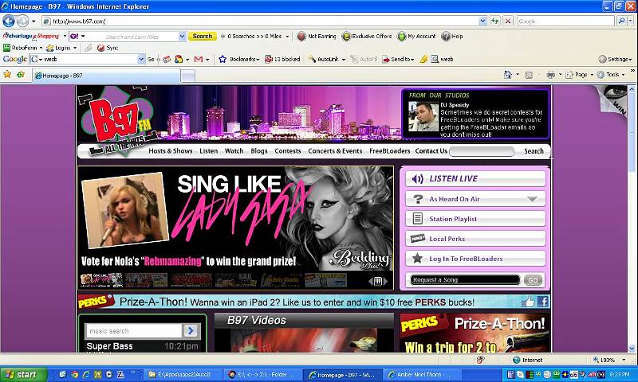638x382 pixels.
Task: Open the Google toolbar search box dropdown
Action: (x=141, y=59)
